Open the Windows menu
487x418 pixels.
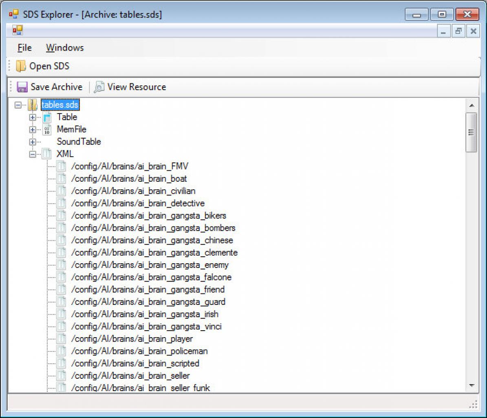[65, 48]
